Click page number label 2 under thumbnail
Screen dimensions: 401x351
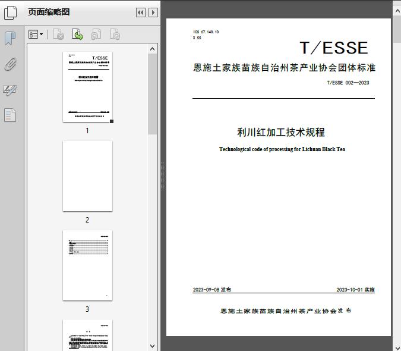pos(87,220)
